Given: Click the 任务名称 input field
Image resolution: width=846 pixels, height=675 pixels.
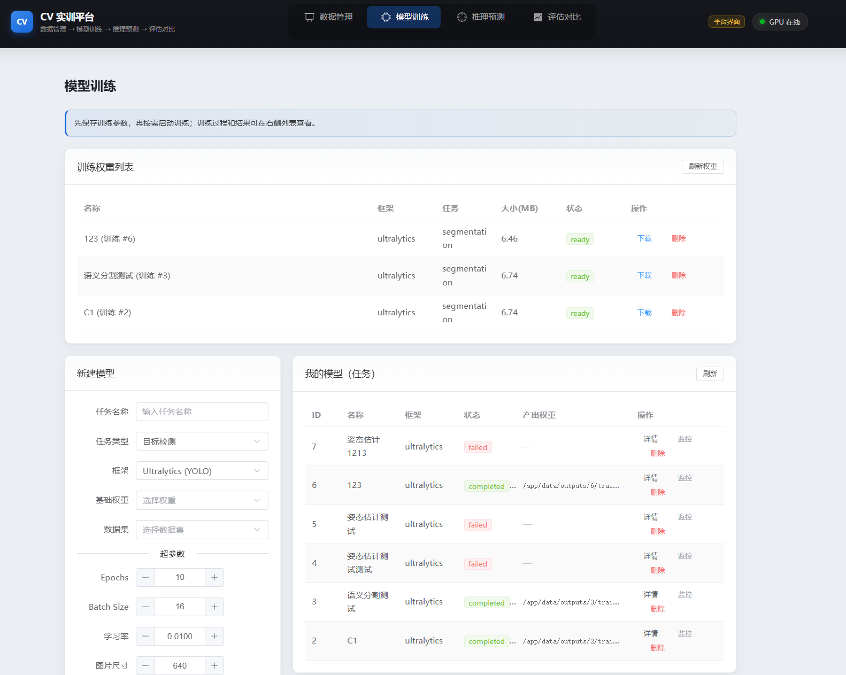Looking at the screenshot, I should pyautogui.click(x=202, y=412).
